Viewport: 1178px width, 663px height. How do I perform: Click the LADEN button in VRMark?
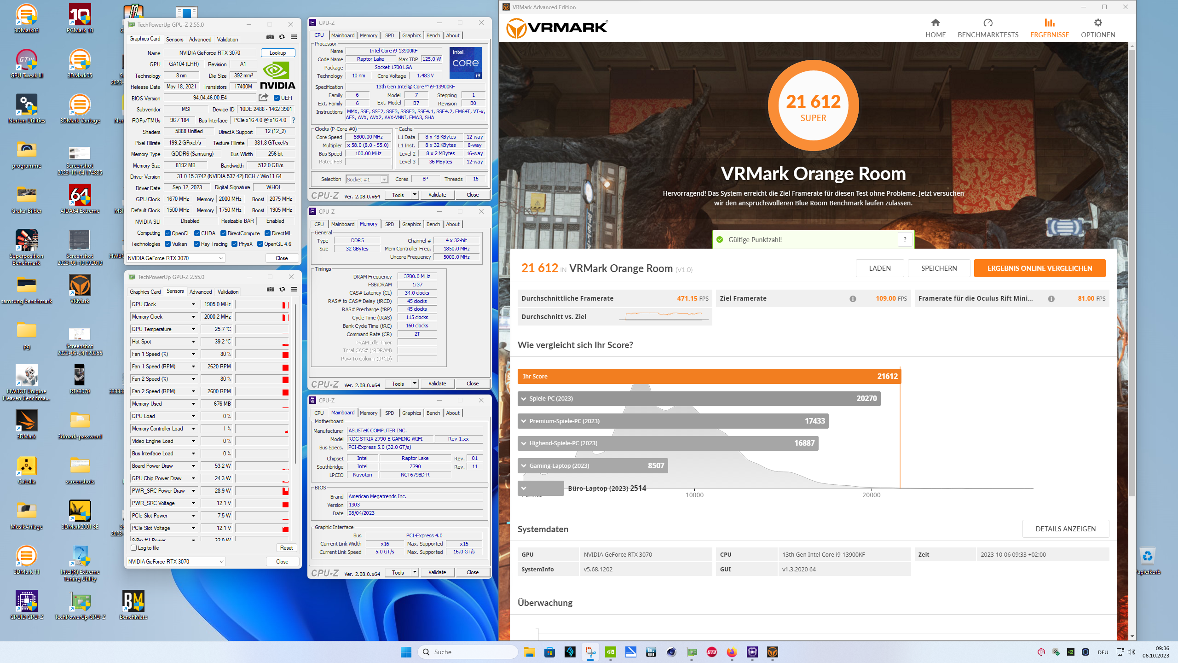(880, 268)
